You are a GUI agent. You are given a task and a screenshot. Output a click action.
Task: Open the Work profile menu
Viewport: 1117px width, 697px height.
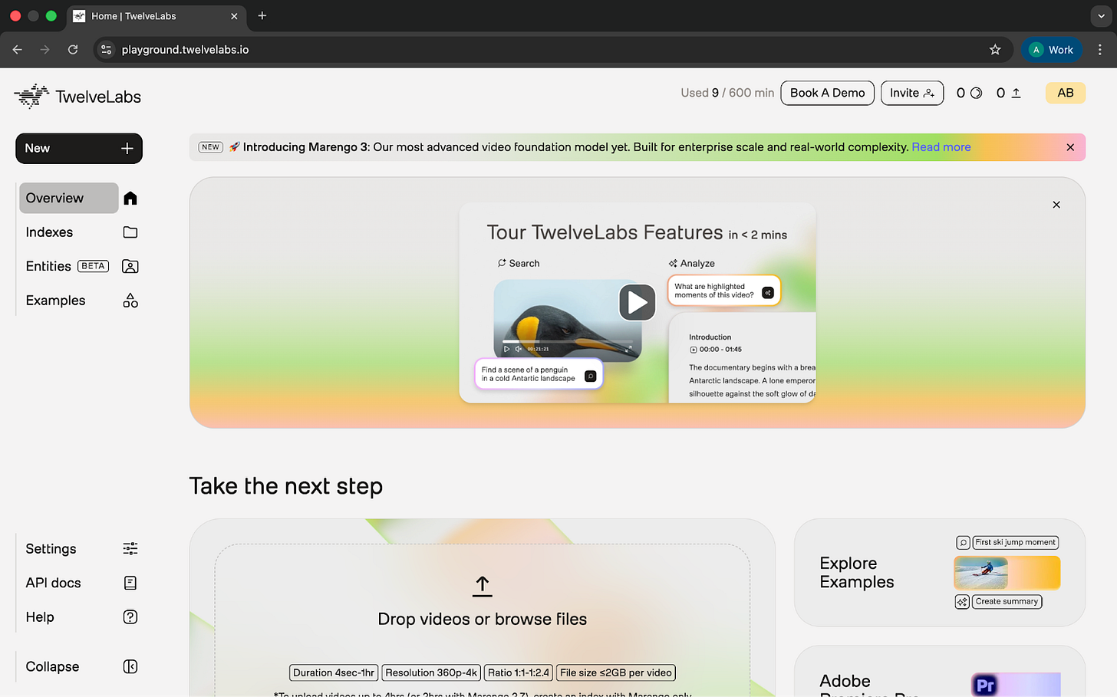tap(1052, 50)
